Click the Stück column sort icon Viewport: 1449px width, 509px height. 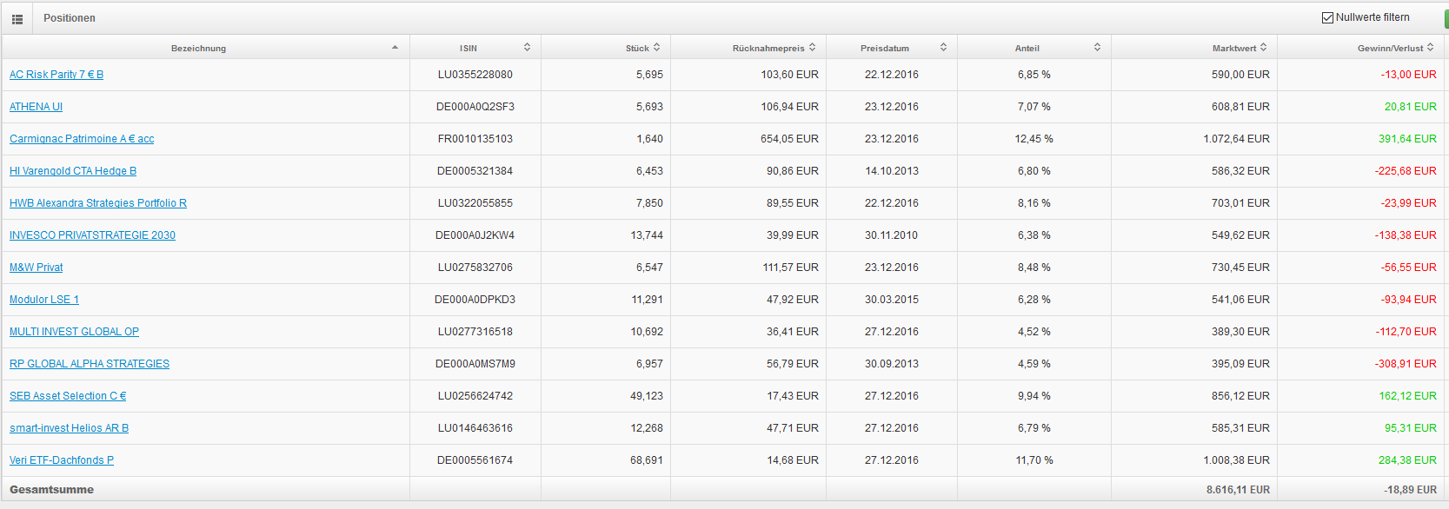click(656, 47)
